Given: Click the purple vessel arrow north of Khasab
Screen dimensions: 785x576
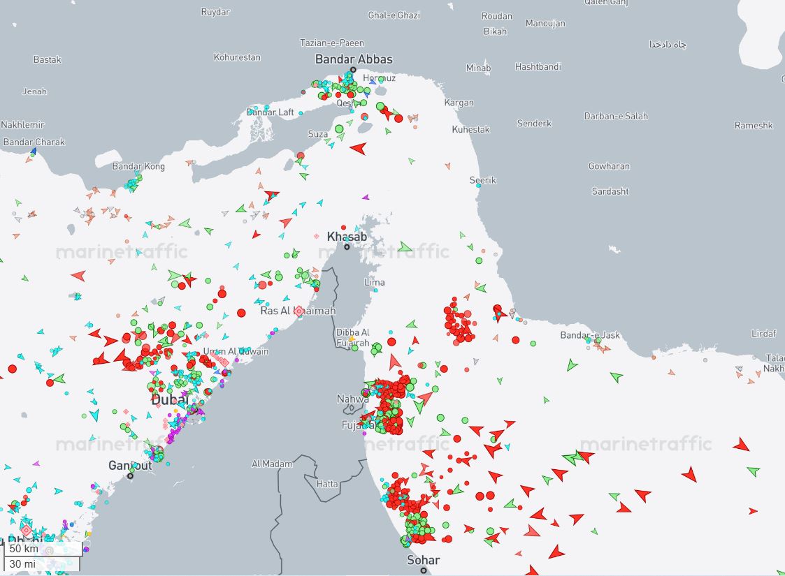Looking at the screenshot, I should pos(366,198).
